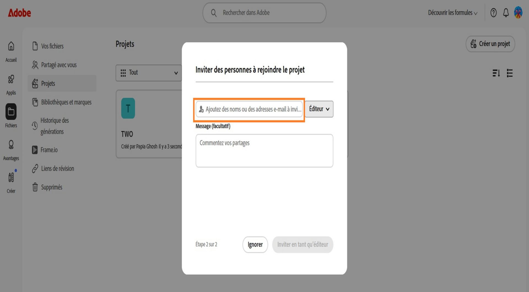The height and width of the screenshot is (292, 529).
Task: Focus the names or e-mail invite field
Action: click(x=249, y=109)
